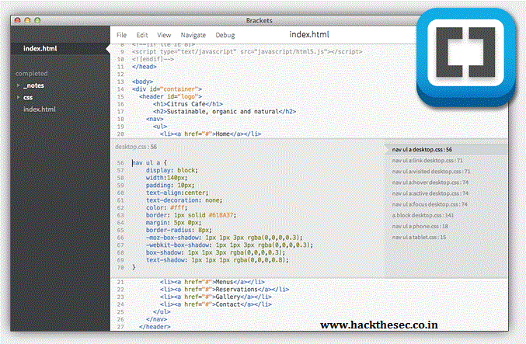Click the </nav> closing tag line

coord(156,319)
